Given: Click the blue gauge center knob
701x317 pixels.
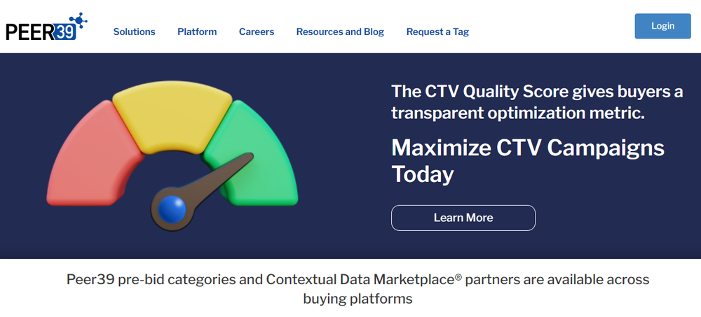Looking at the screenshot, I should (x=172, y=209).
